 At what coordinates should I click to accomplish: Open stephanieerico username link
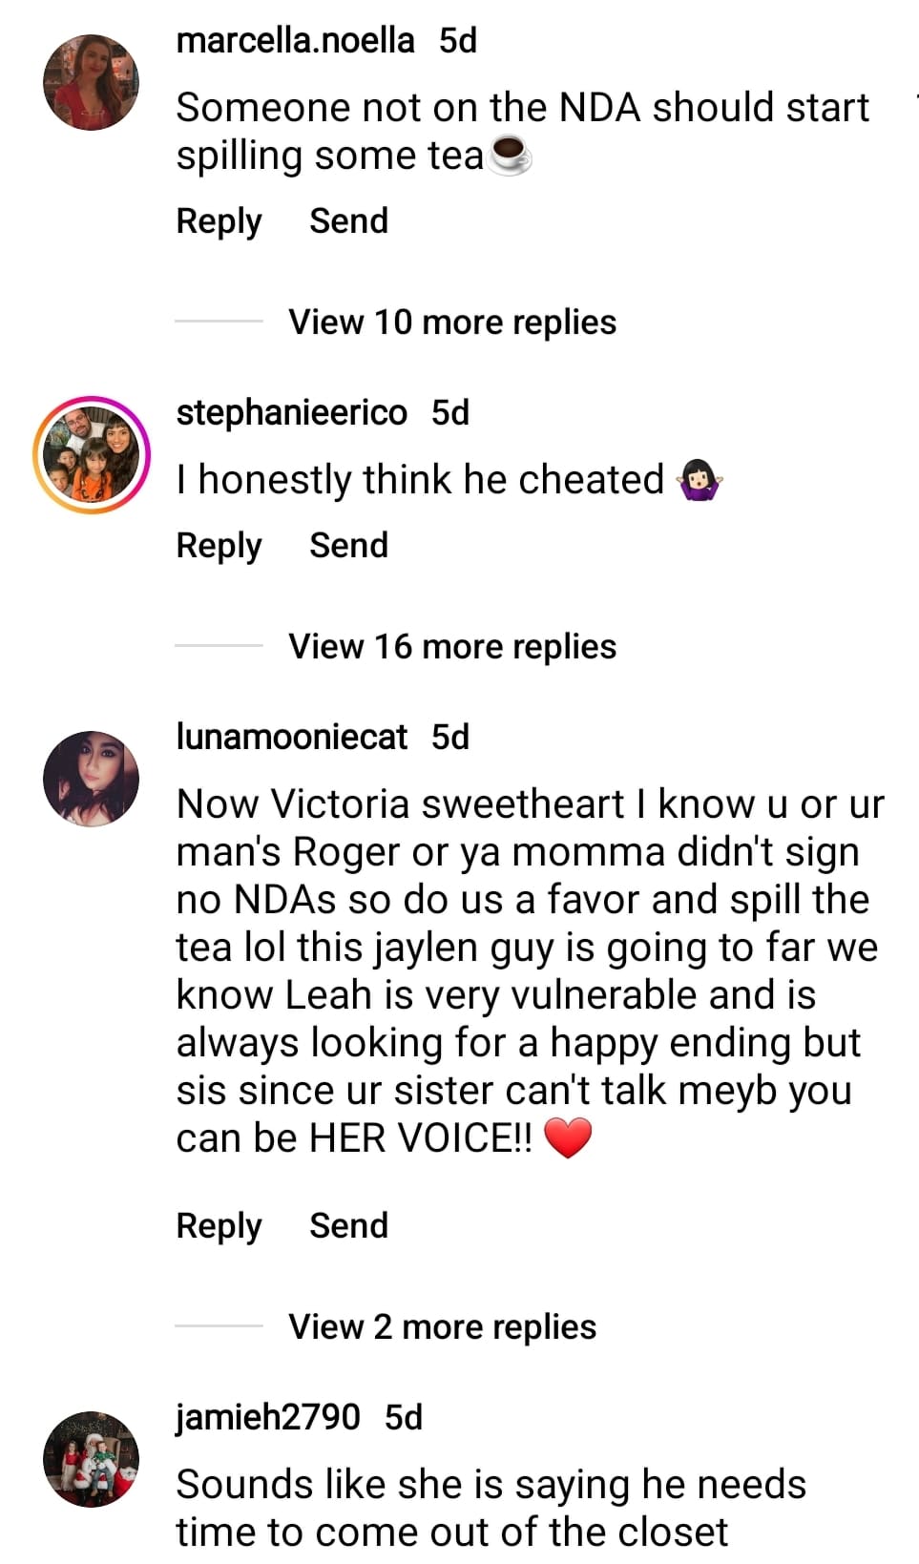(x=291, y=413)
